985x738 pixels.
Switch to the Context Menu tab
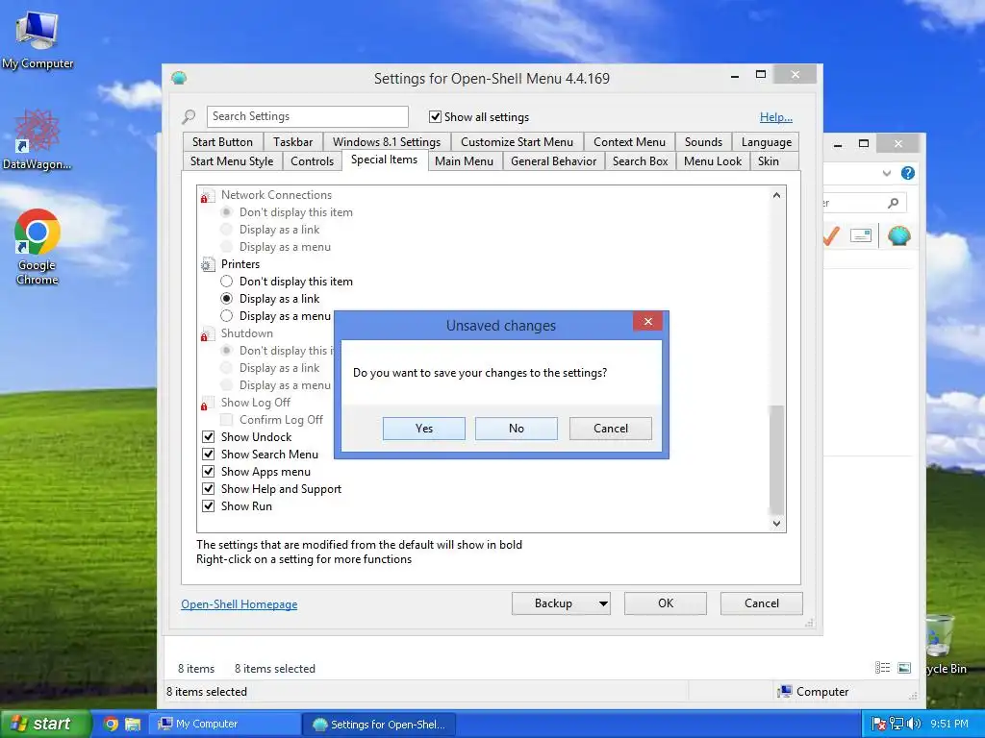pos(629,142)
